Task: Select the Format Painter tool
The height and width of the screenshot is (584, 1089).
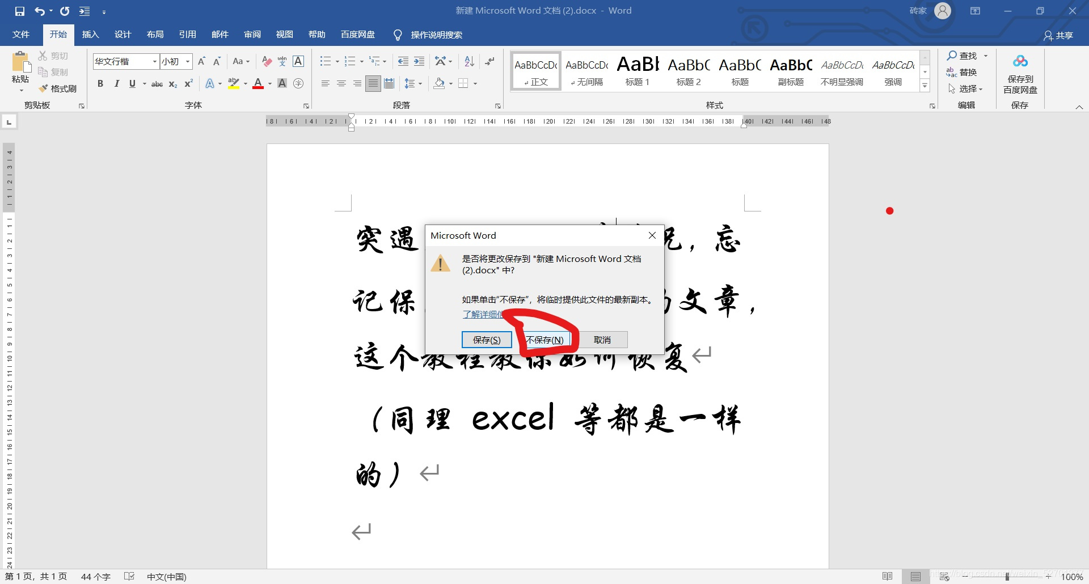Action: tap(57, 88)
